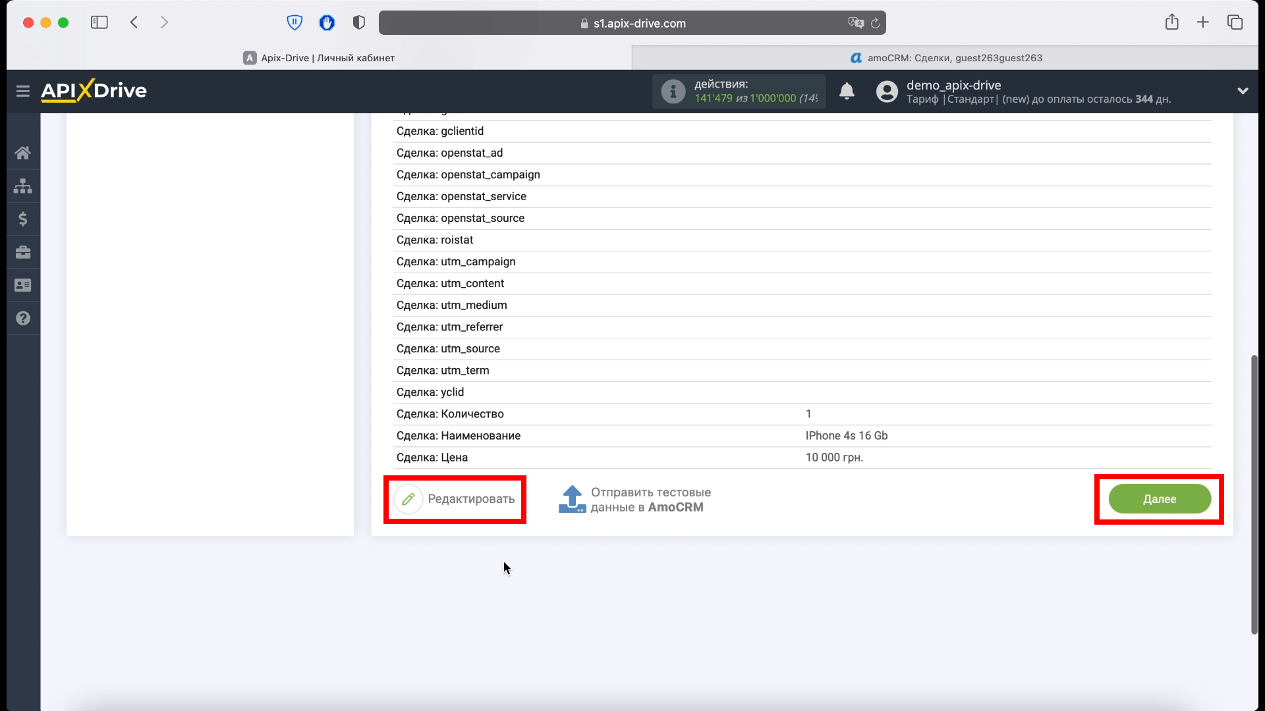Open a new Safari tab
This screenshot has width=1265, height=711.
point(1203,22)
